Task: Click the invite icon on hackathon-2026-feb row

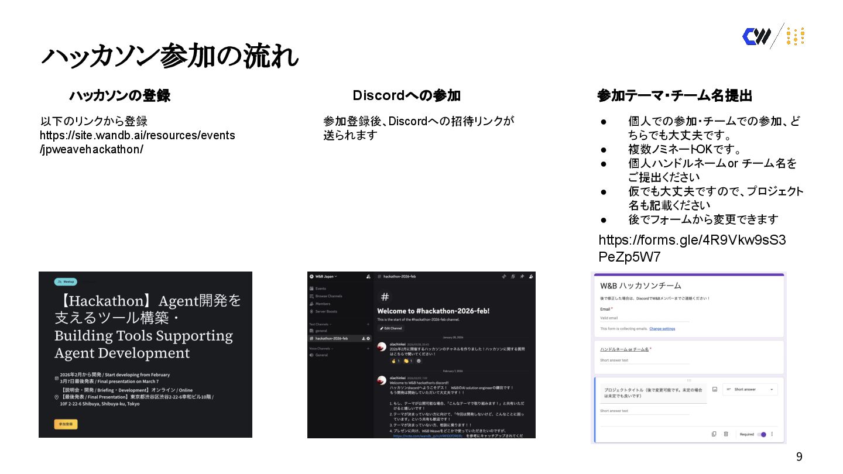Action: click(x=363, y=338)
